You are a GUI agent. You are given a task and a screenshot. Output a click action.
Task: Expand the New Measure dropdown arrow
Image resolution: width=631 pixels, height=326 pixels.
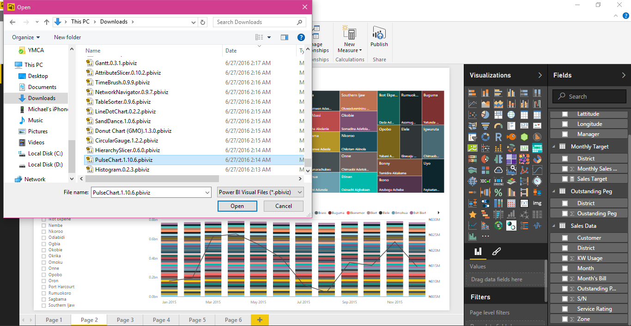(x=360, y=51)
